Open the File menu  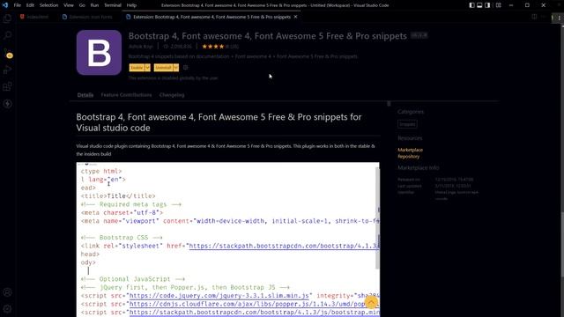point(18,5)
